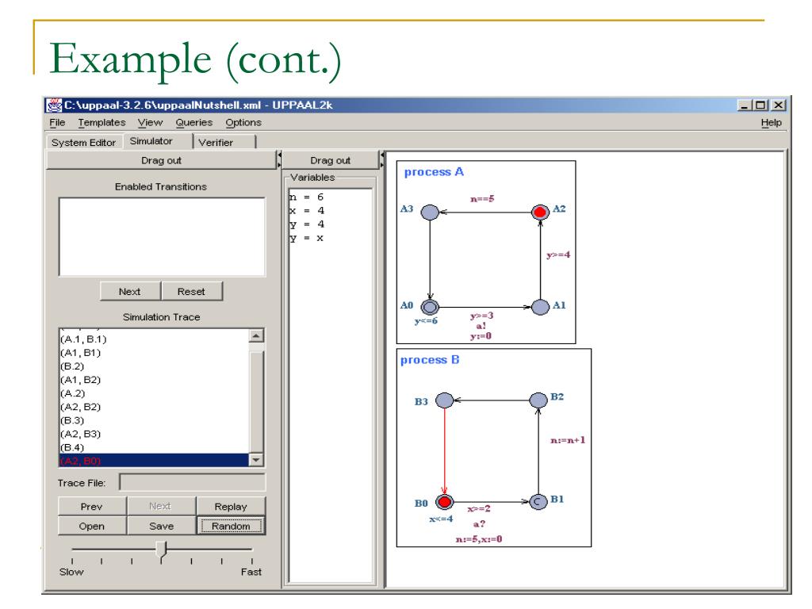Viewport: 812px width, 609px height.
Task: Click the Save trace button
Action: pyautogui.click(x=161, y=527)
